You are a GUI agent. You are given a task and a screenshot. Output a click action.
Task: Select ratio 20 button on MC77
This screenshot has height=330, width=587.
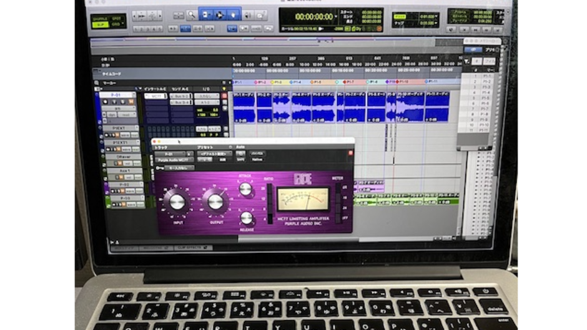tap(270, 189)
